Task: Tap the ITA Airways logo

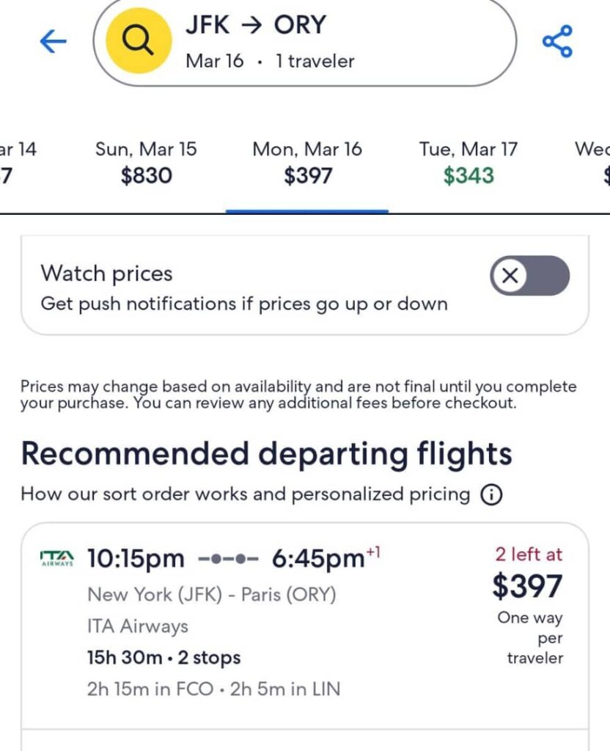Action: (x=56, y=560)
